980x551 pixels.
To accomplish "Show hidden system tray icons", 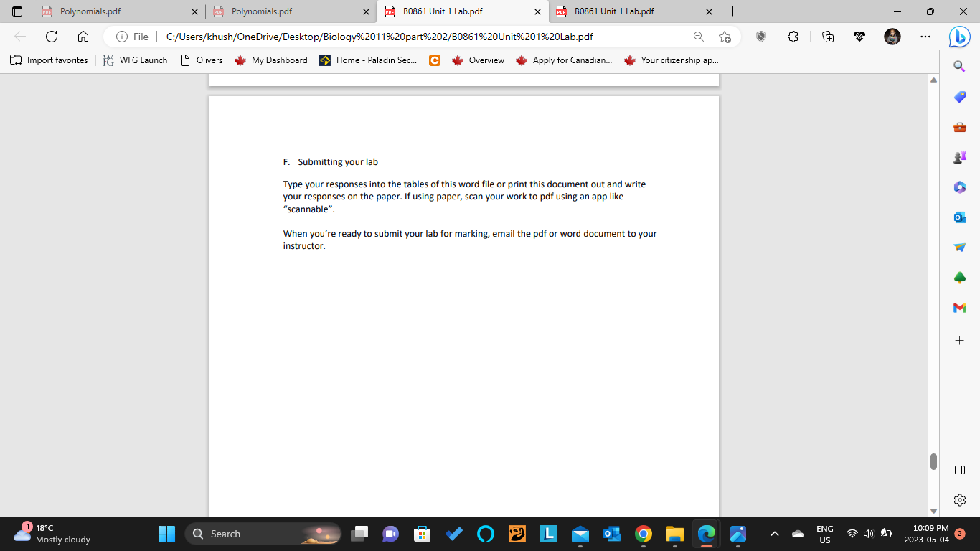I will pyautogui.click(x=775, y=534).
